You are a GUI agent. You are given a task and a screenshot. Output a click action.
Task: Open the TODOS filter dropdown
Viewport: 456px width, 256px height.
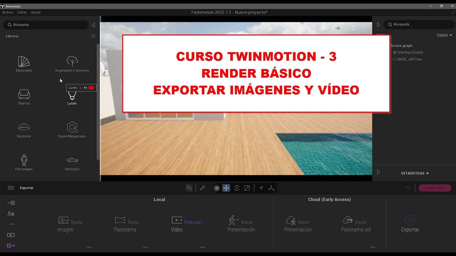coord(444,36)
